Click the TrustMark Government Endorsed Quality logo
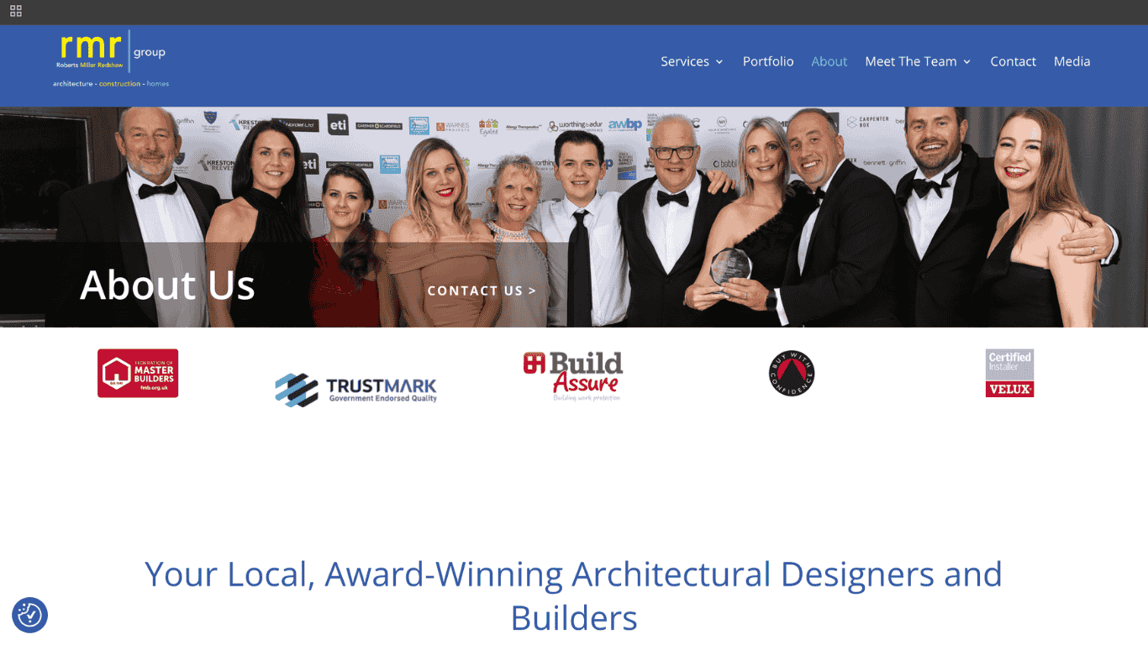The width and height of the screenshot is (1148, 645). [x=355, y=389]
